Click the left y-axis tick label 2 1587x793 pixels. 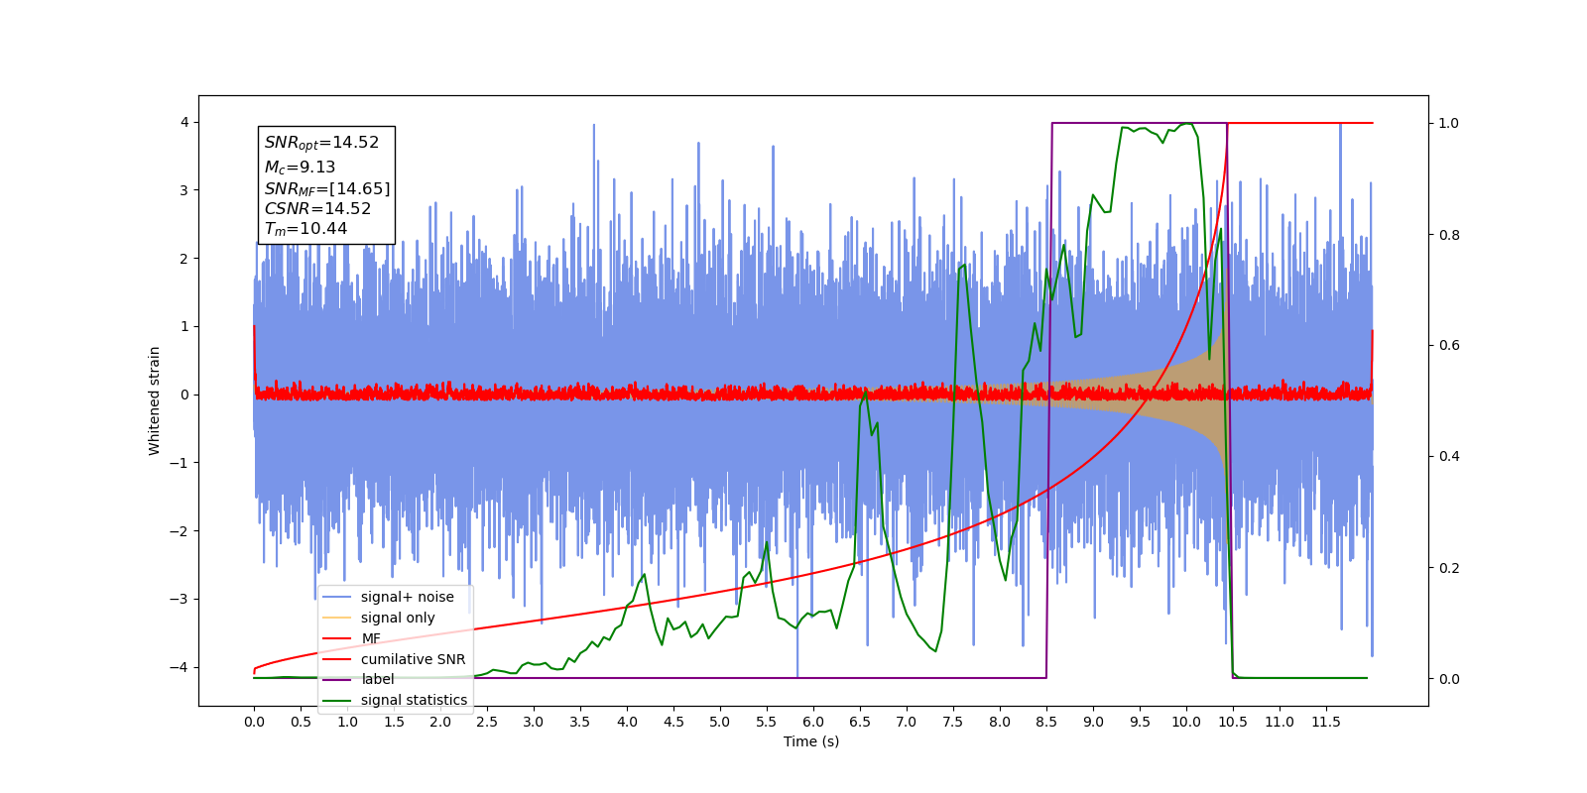(x=184, y=258)
